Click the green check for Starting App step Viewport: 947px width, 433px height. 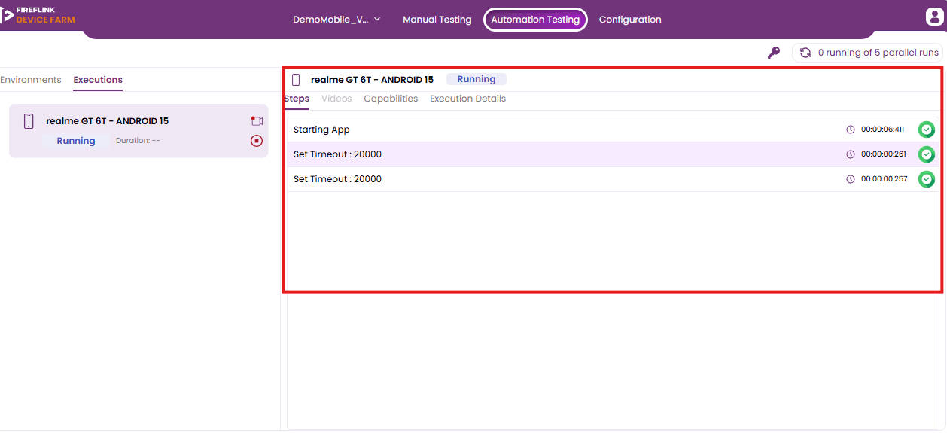(x=927, y=130)
